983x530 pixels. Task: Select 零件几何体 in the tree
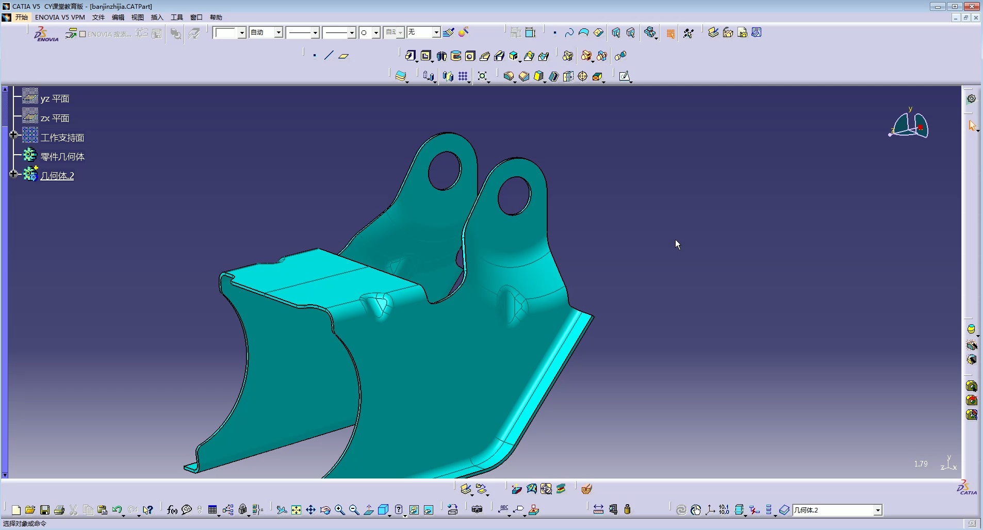(x=62, y=157)
